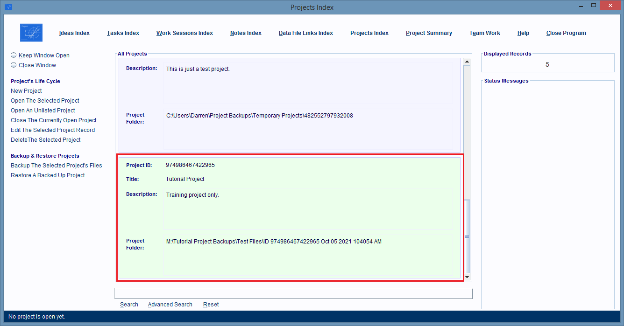
Task: Open the Ideas Index menu
Action: pyautogui.click(x=74, y=33)
